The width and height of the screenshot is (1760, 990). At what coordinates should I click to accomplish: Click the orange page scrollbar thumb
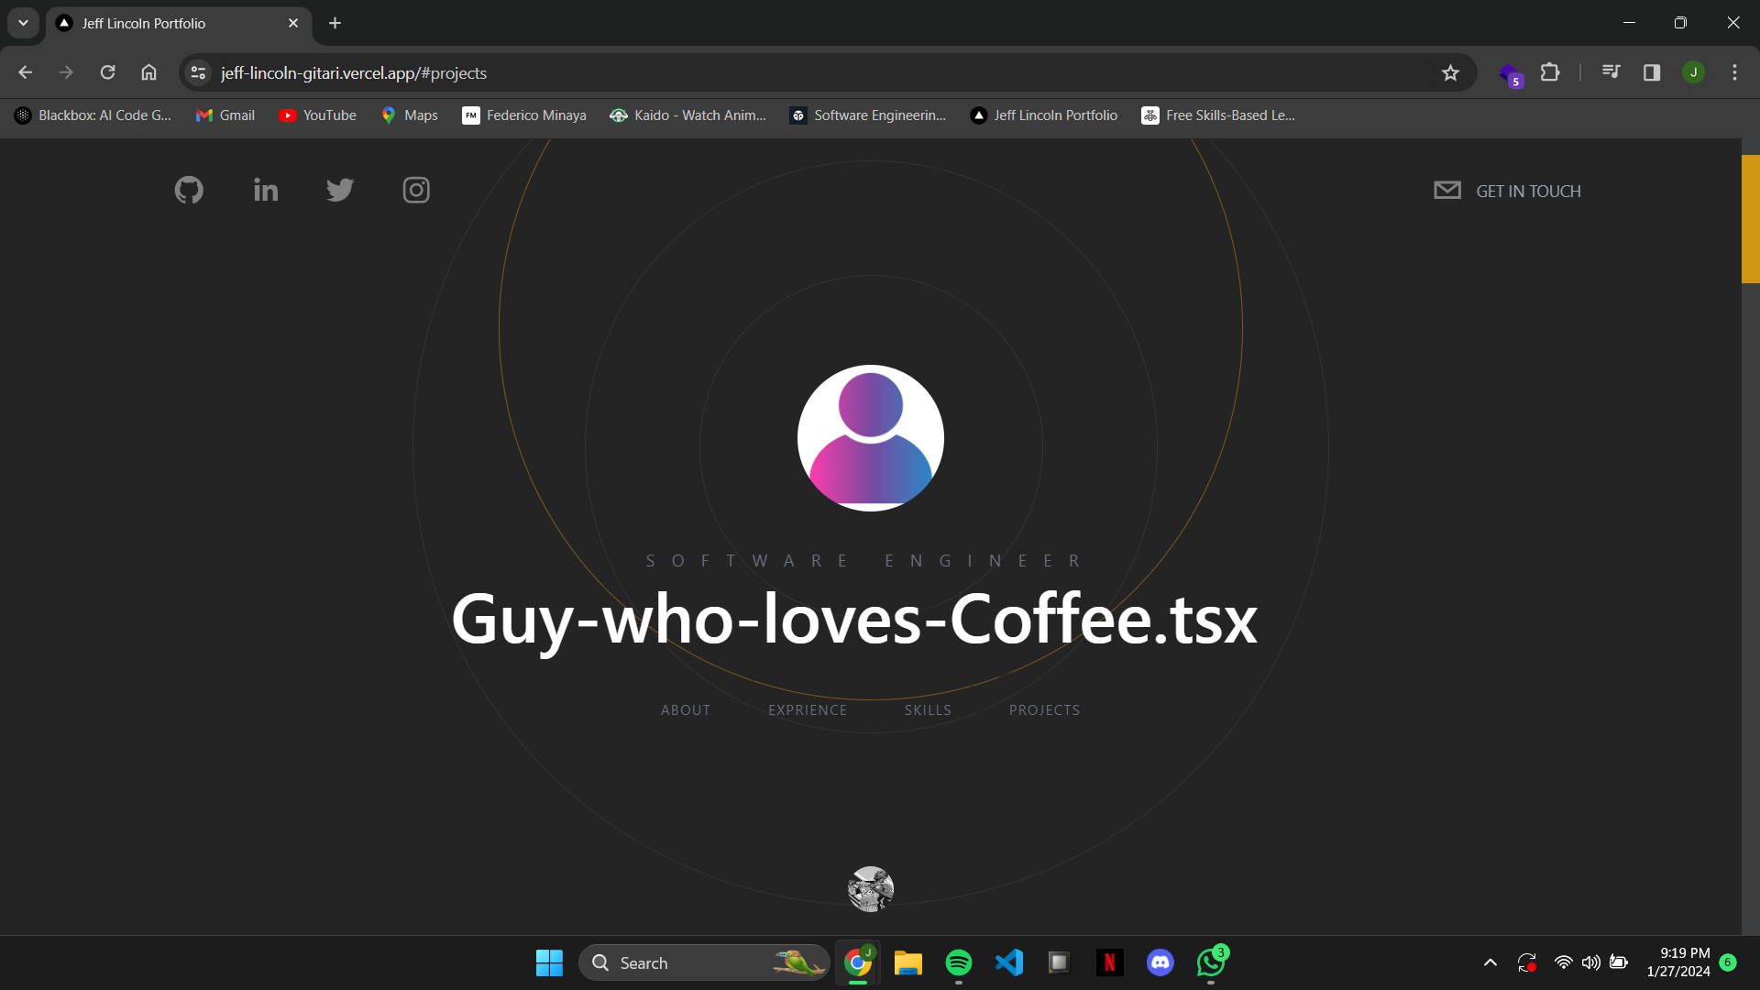(x=1750, y=220)
